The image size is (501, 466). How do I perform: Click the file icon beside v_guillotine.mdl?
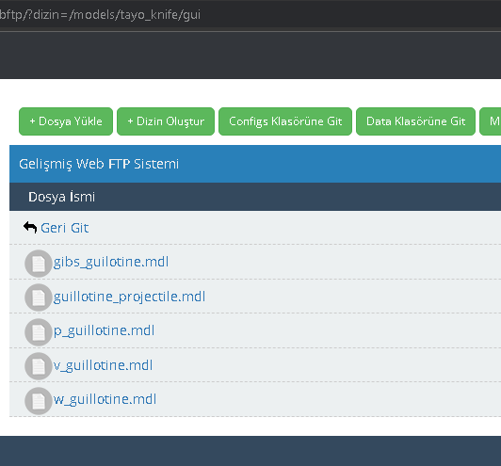(x=39, y=366)
